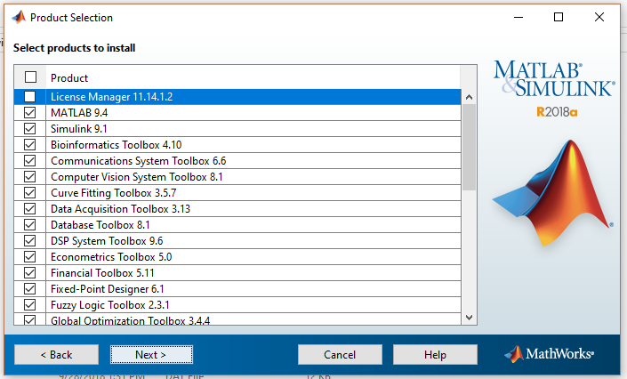
Task: Click the product list scrollbar thumb
Action: coord(469,148)
